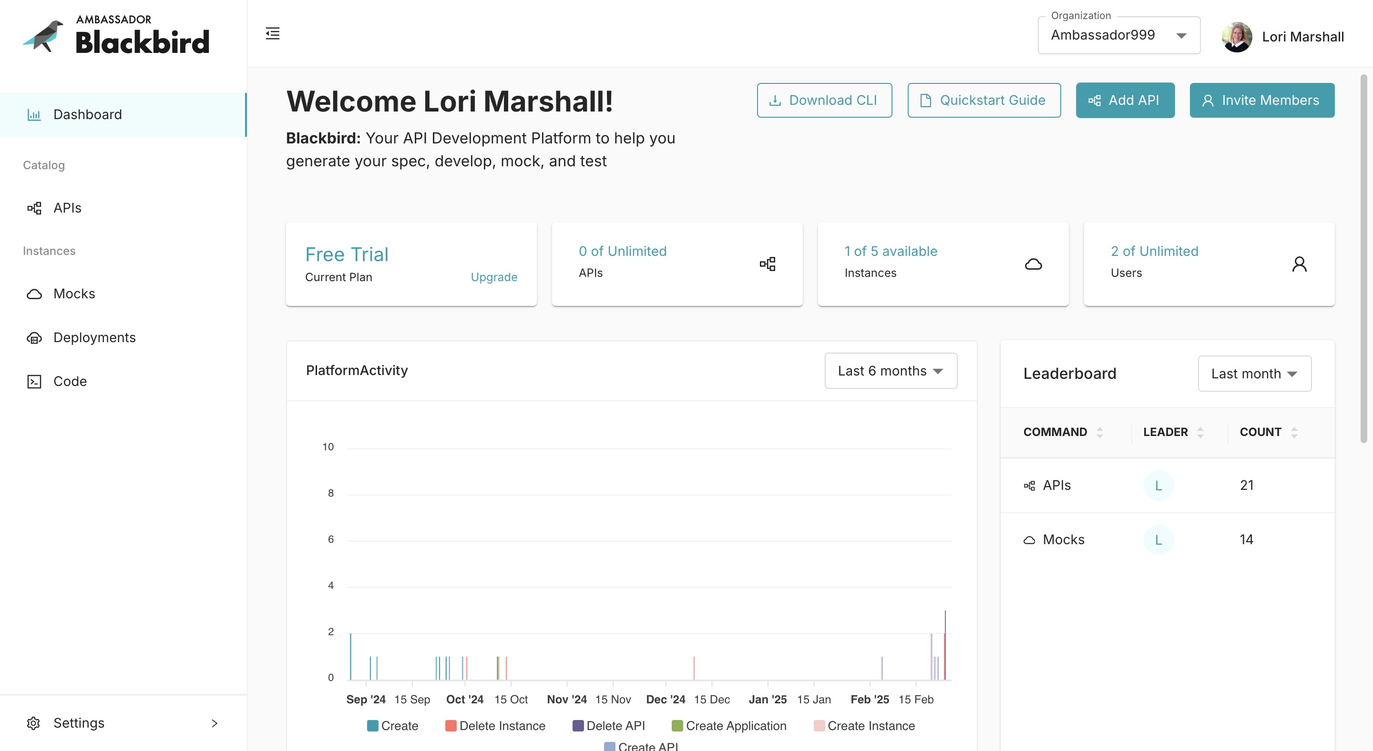This screenshot has width=1373, height=751.
Task: Sort the Leaderboard by the COMMAND column
Action: click(x=1099, y=432)
